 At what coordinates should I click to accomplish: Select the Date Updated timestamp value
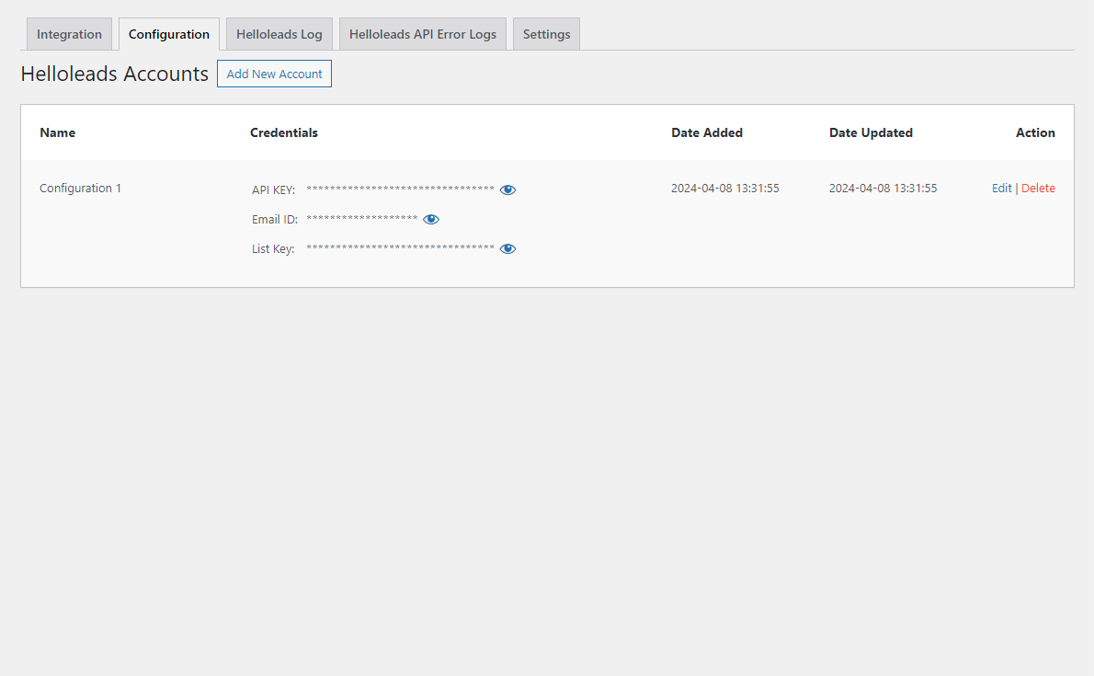[883, 188]
